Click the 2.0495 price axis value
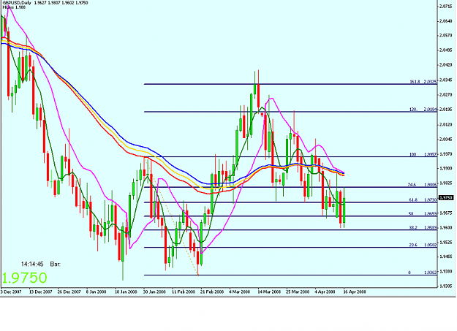This screenshot has height=331, width=457. pos(445,50)
